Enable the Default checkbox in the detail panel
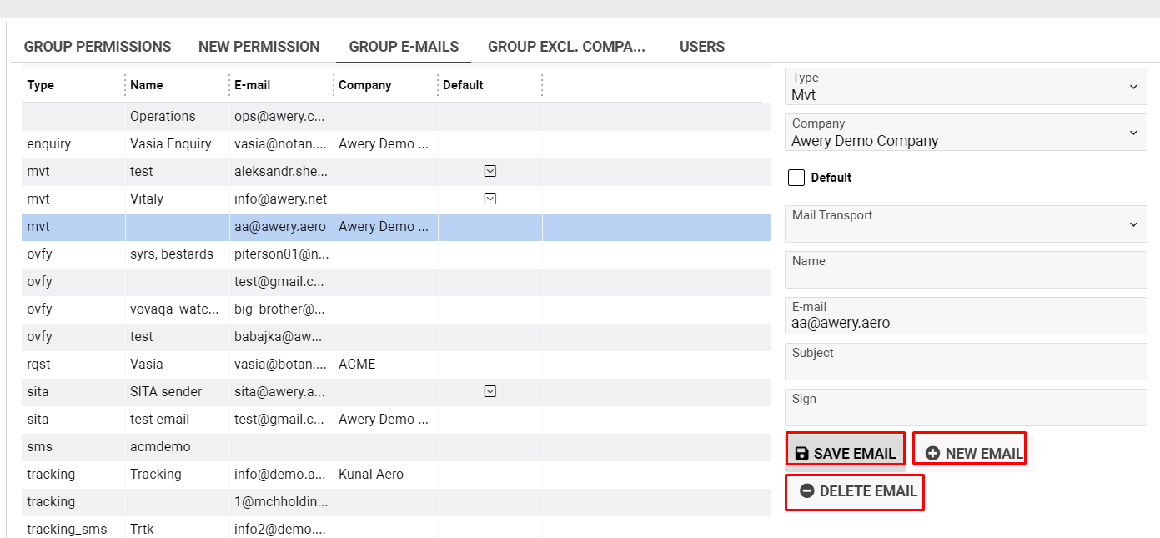The height and width of the screenshot is (538, 1160). click(x=796, y=178)
